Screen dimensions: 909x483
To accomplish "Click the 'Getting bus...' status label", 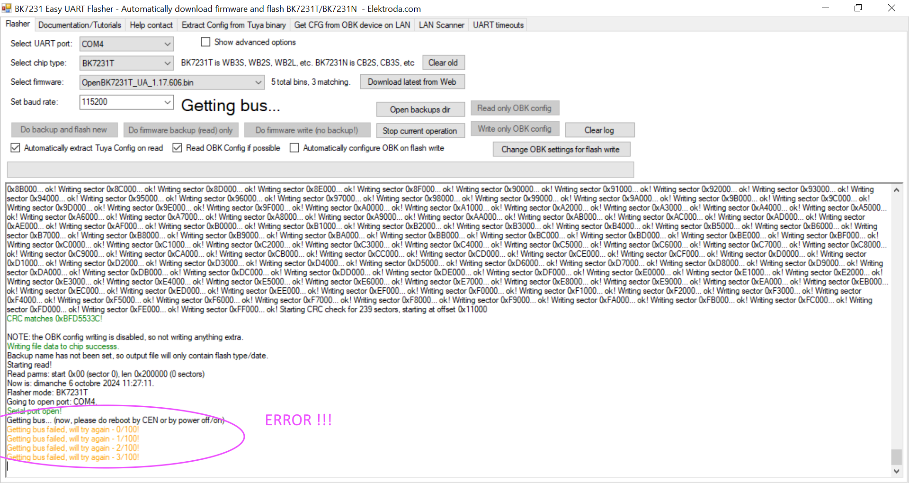I will point(231,105).
